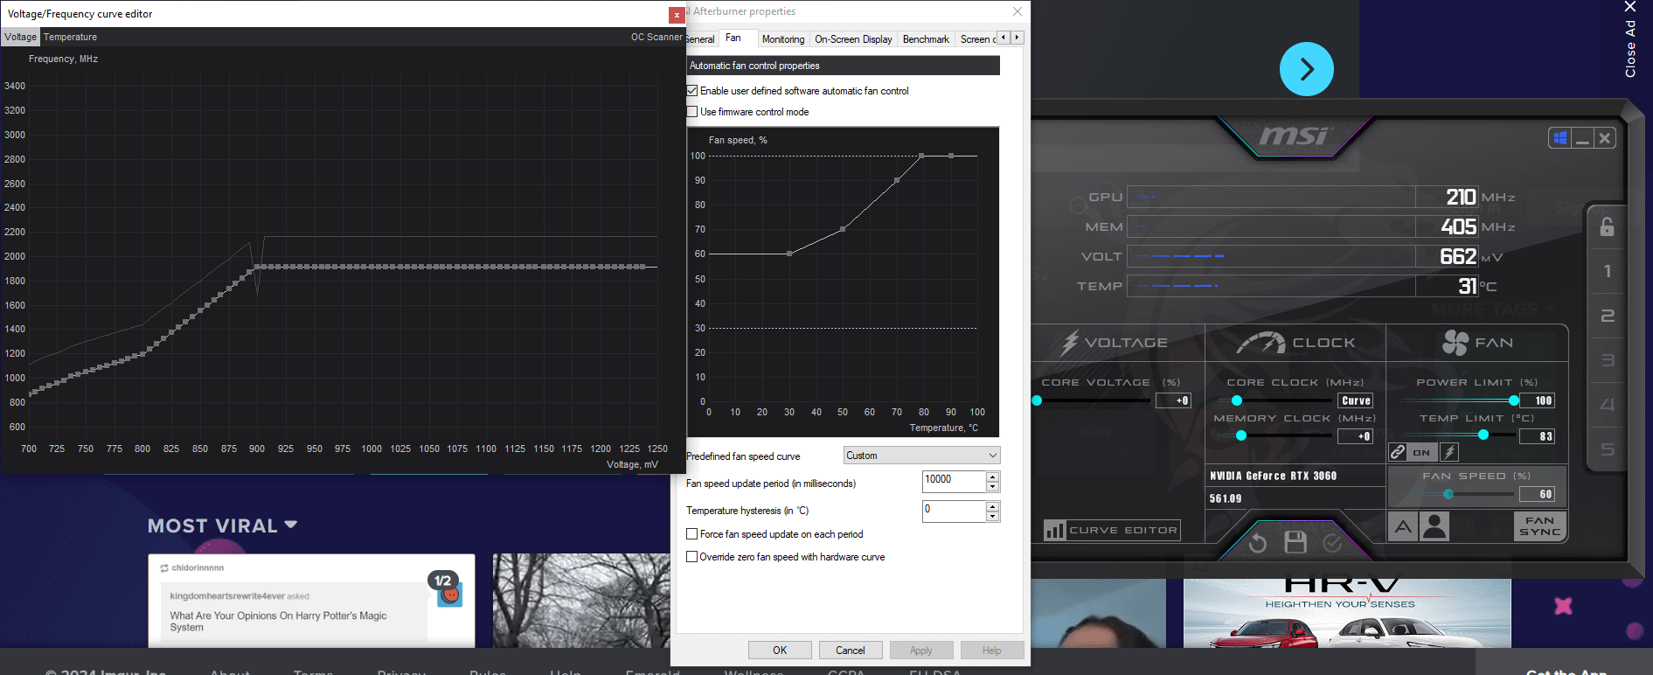Click the Help button in properties
This screenshot has width=1653, height=675.
991,651
